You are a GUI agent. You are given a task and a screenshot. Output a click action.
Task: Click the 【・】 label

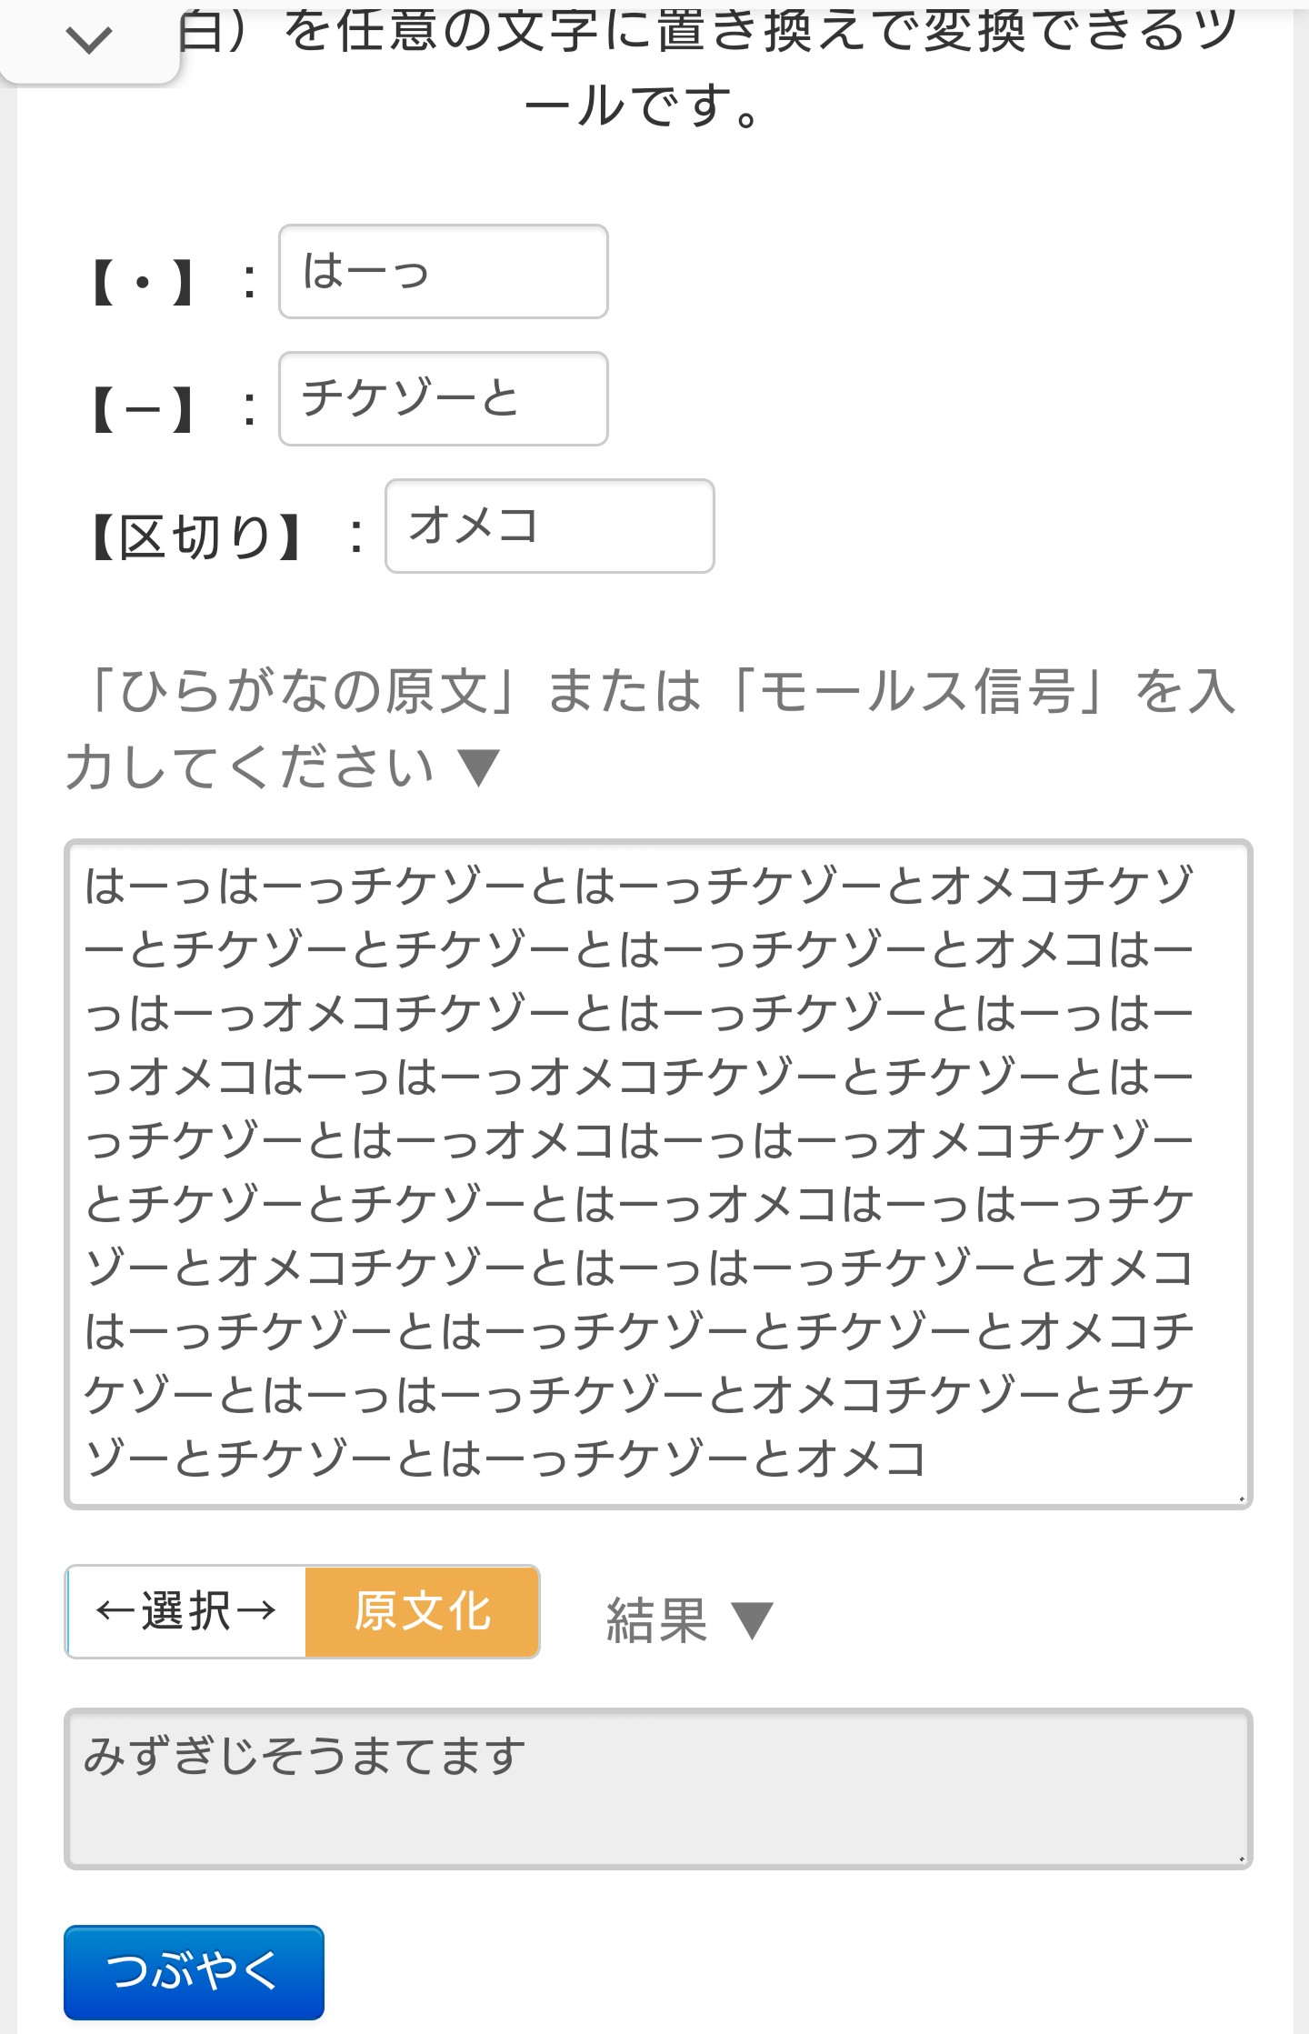point(144,282)
